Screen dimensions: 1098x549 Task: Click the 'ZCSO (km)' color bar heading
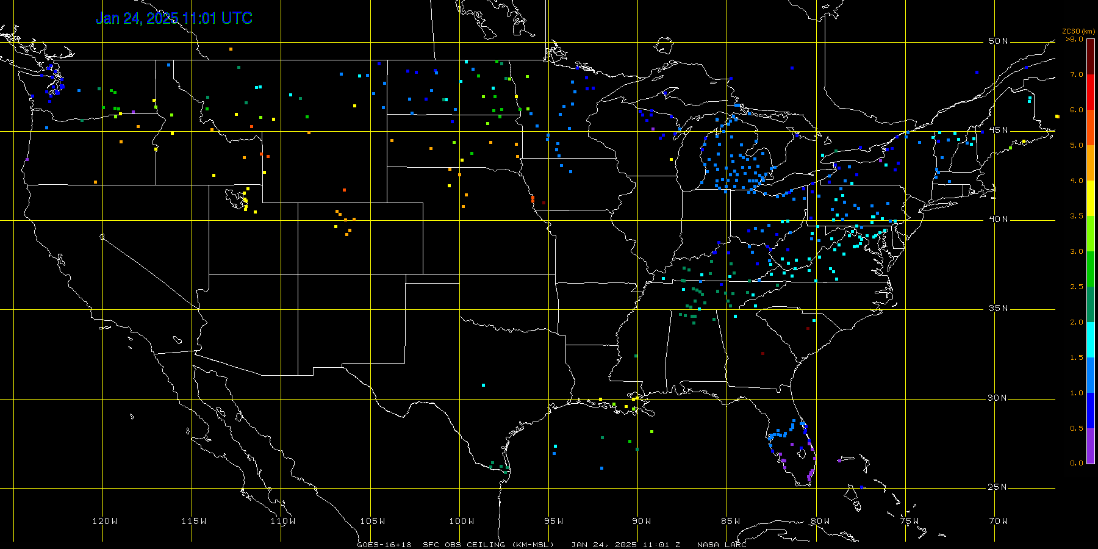1078,31
